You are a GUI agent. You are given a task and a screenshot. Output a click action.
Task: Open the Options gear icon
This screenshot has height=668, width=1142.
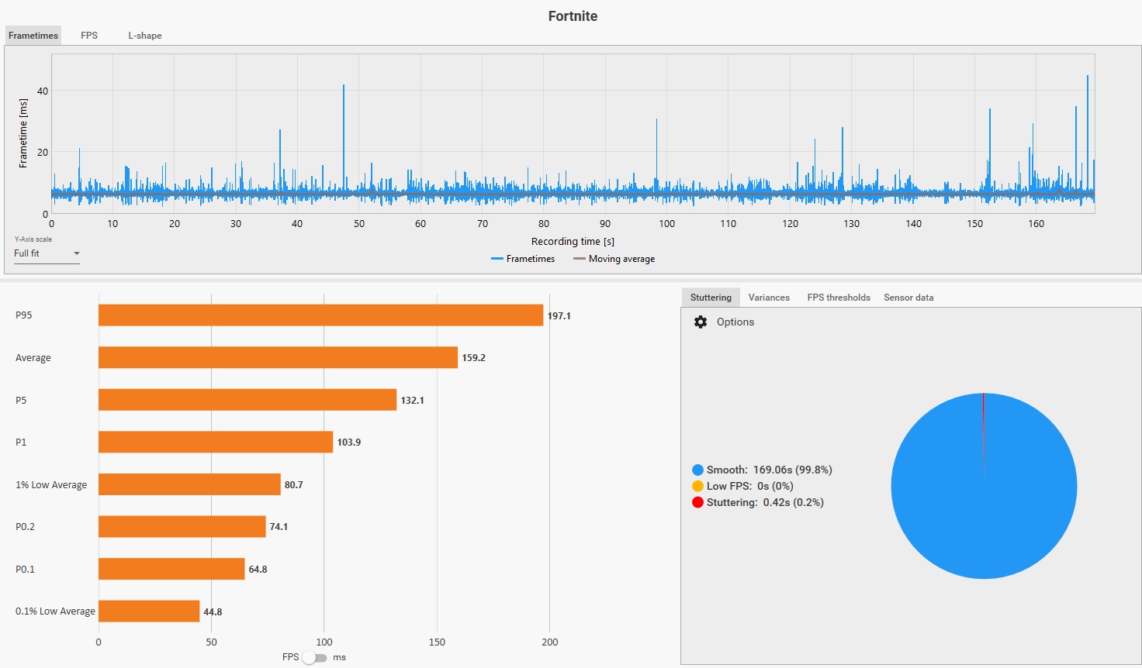(701, 322)
